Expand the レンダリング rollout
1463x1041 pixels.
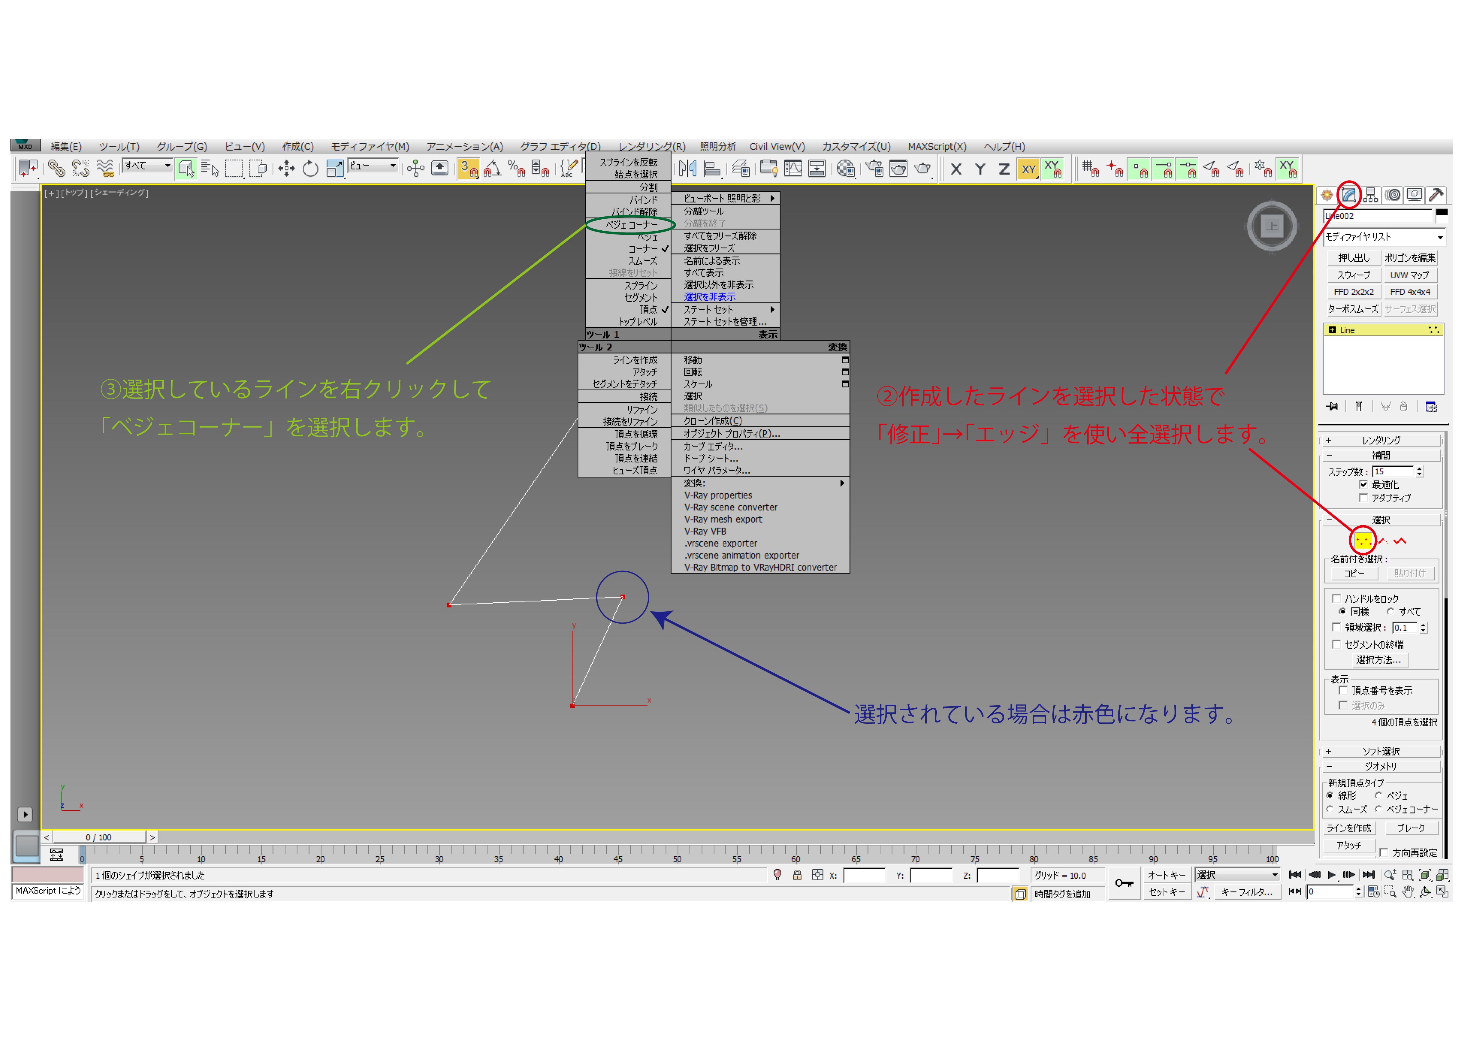[1381, 440]
